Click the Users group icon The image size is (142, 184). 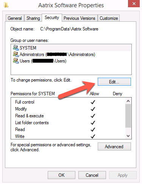pyautogui.click(x=16, y=61)
